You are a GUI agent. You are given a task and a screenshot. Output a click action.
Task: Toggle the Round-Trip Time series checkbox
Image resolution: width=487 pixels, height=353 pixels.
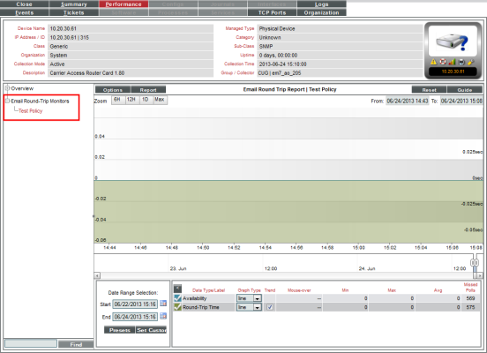coord(177,307)
